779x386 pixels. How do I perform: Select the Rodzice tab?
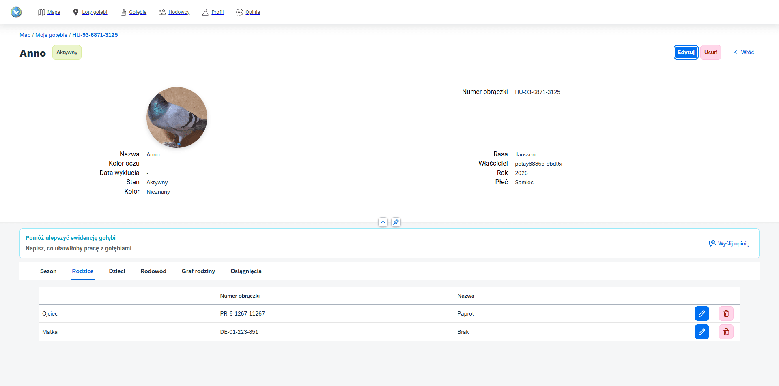[x=83, y=271]
